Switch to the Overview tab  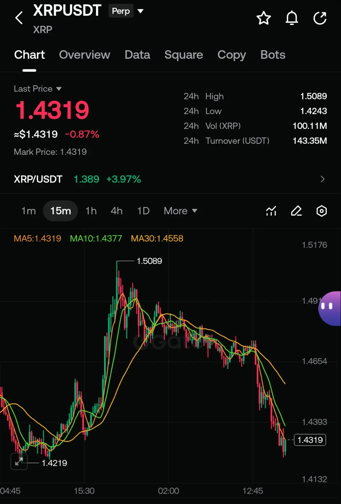85,55
